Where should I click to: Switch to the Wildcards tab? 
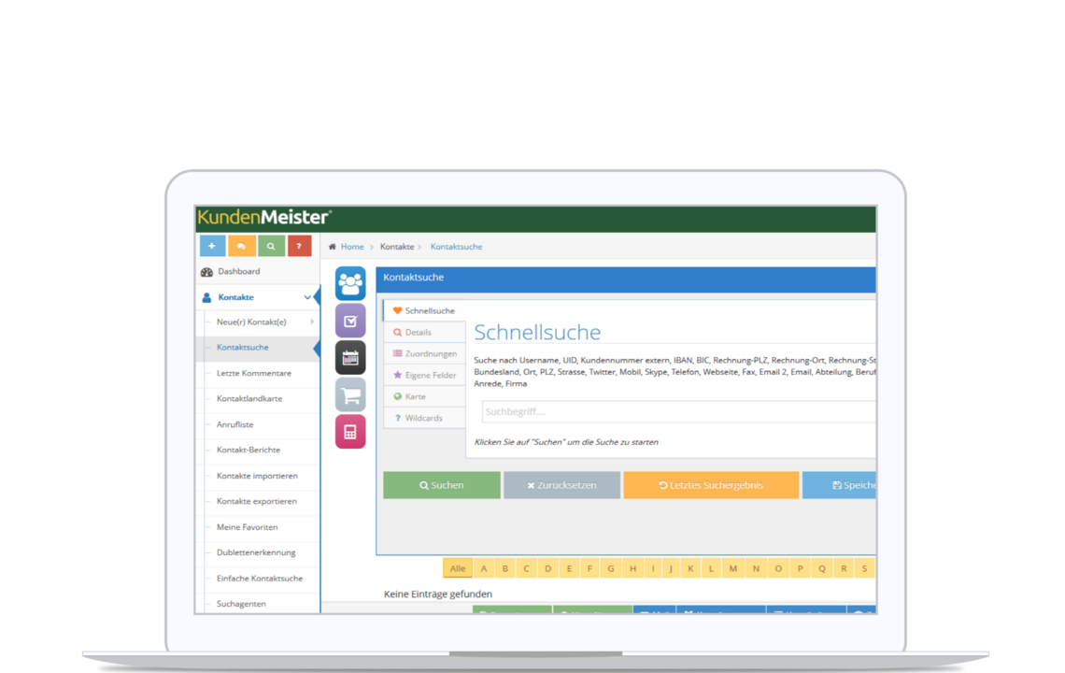(424, 418)
